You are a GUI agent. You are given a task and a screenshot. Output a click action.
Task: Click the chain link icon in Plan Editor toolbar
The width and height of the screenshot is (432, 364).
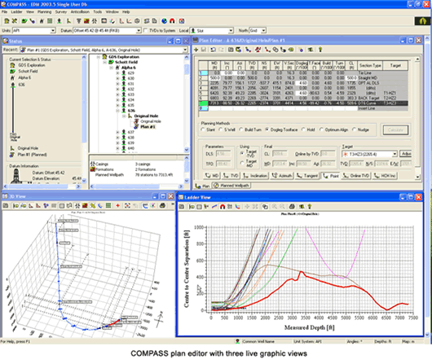tap(276, 50)
